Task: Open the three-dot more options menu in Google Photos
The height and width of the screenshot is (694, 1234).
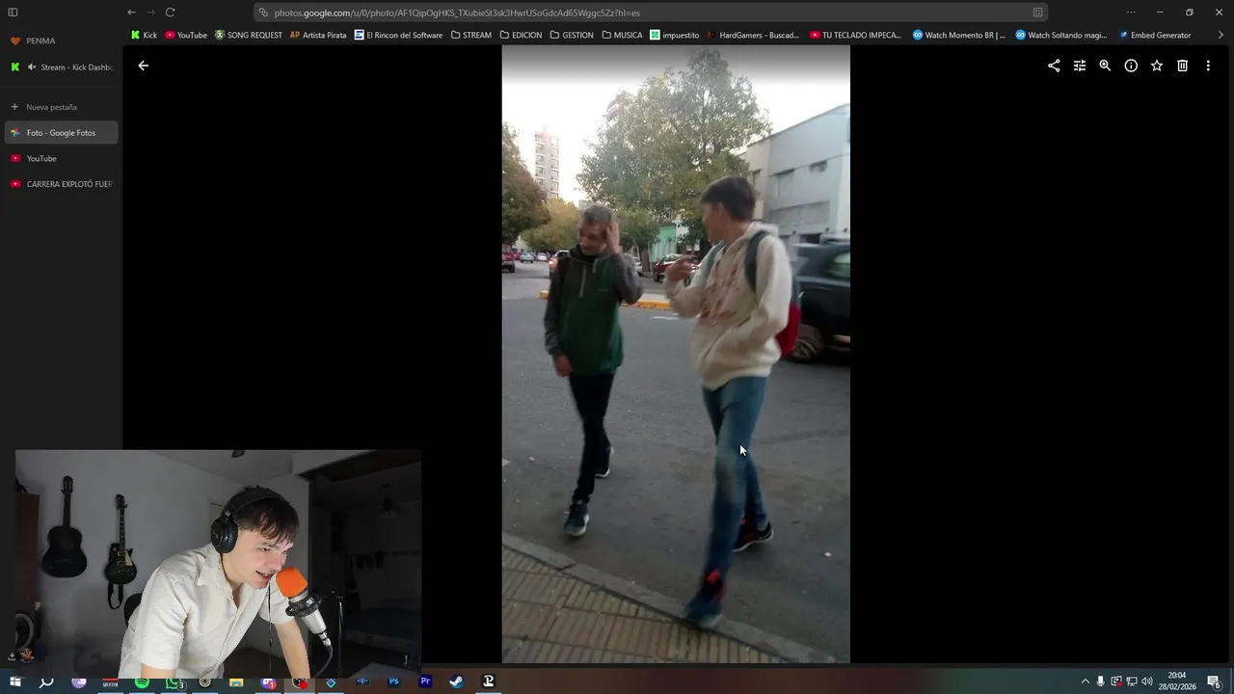Action: click(x=1208, y=66)
